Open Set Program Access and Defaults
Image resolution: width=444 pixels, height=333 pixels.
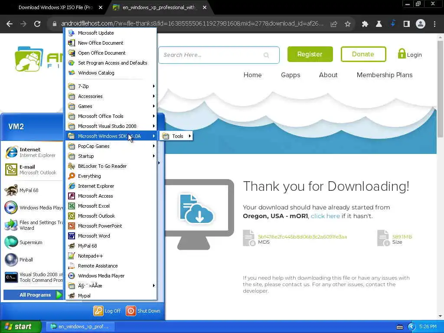point(111,62)
